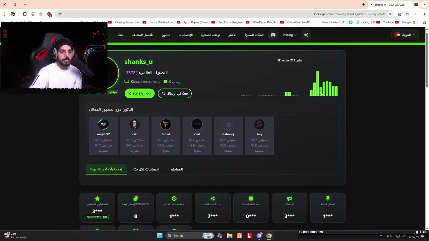Open dahrooj similar streamer card
This screenshot has height=241, width=429.
point(228,136)
